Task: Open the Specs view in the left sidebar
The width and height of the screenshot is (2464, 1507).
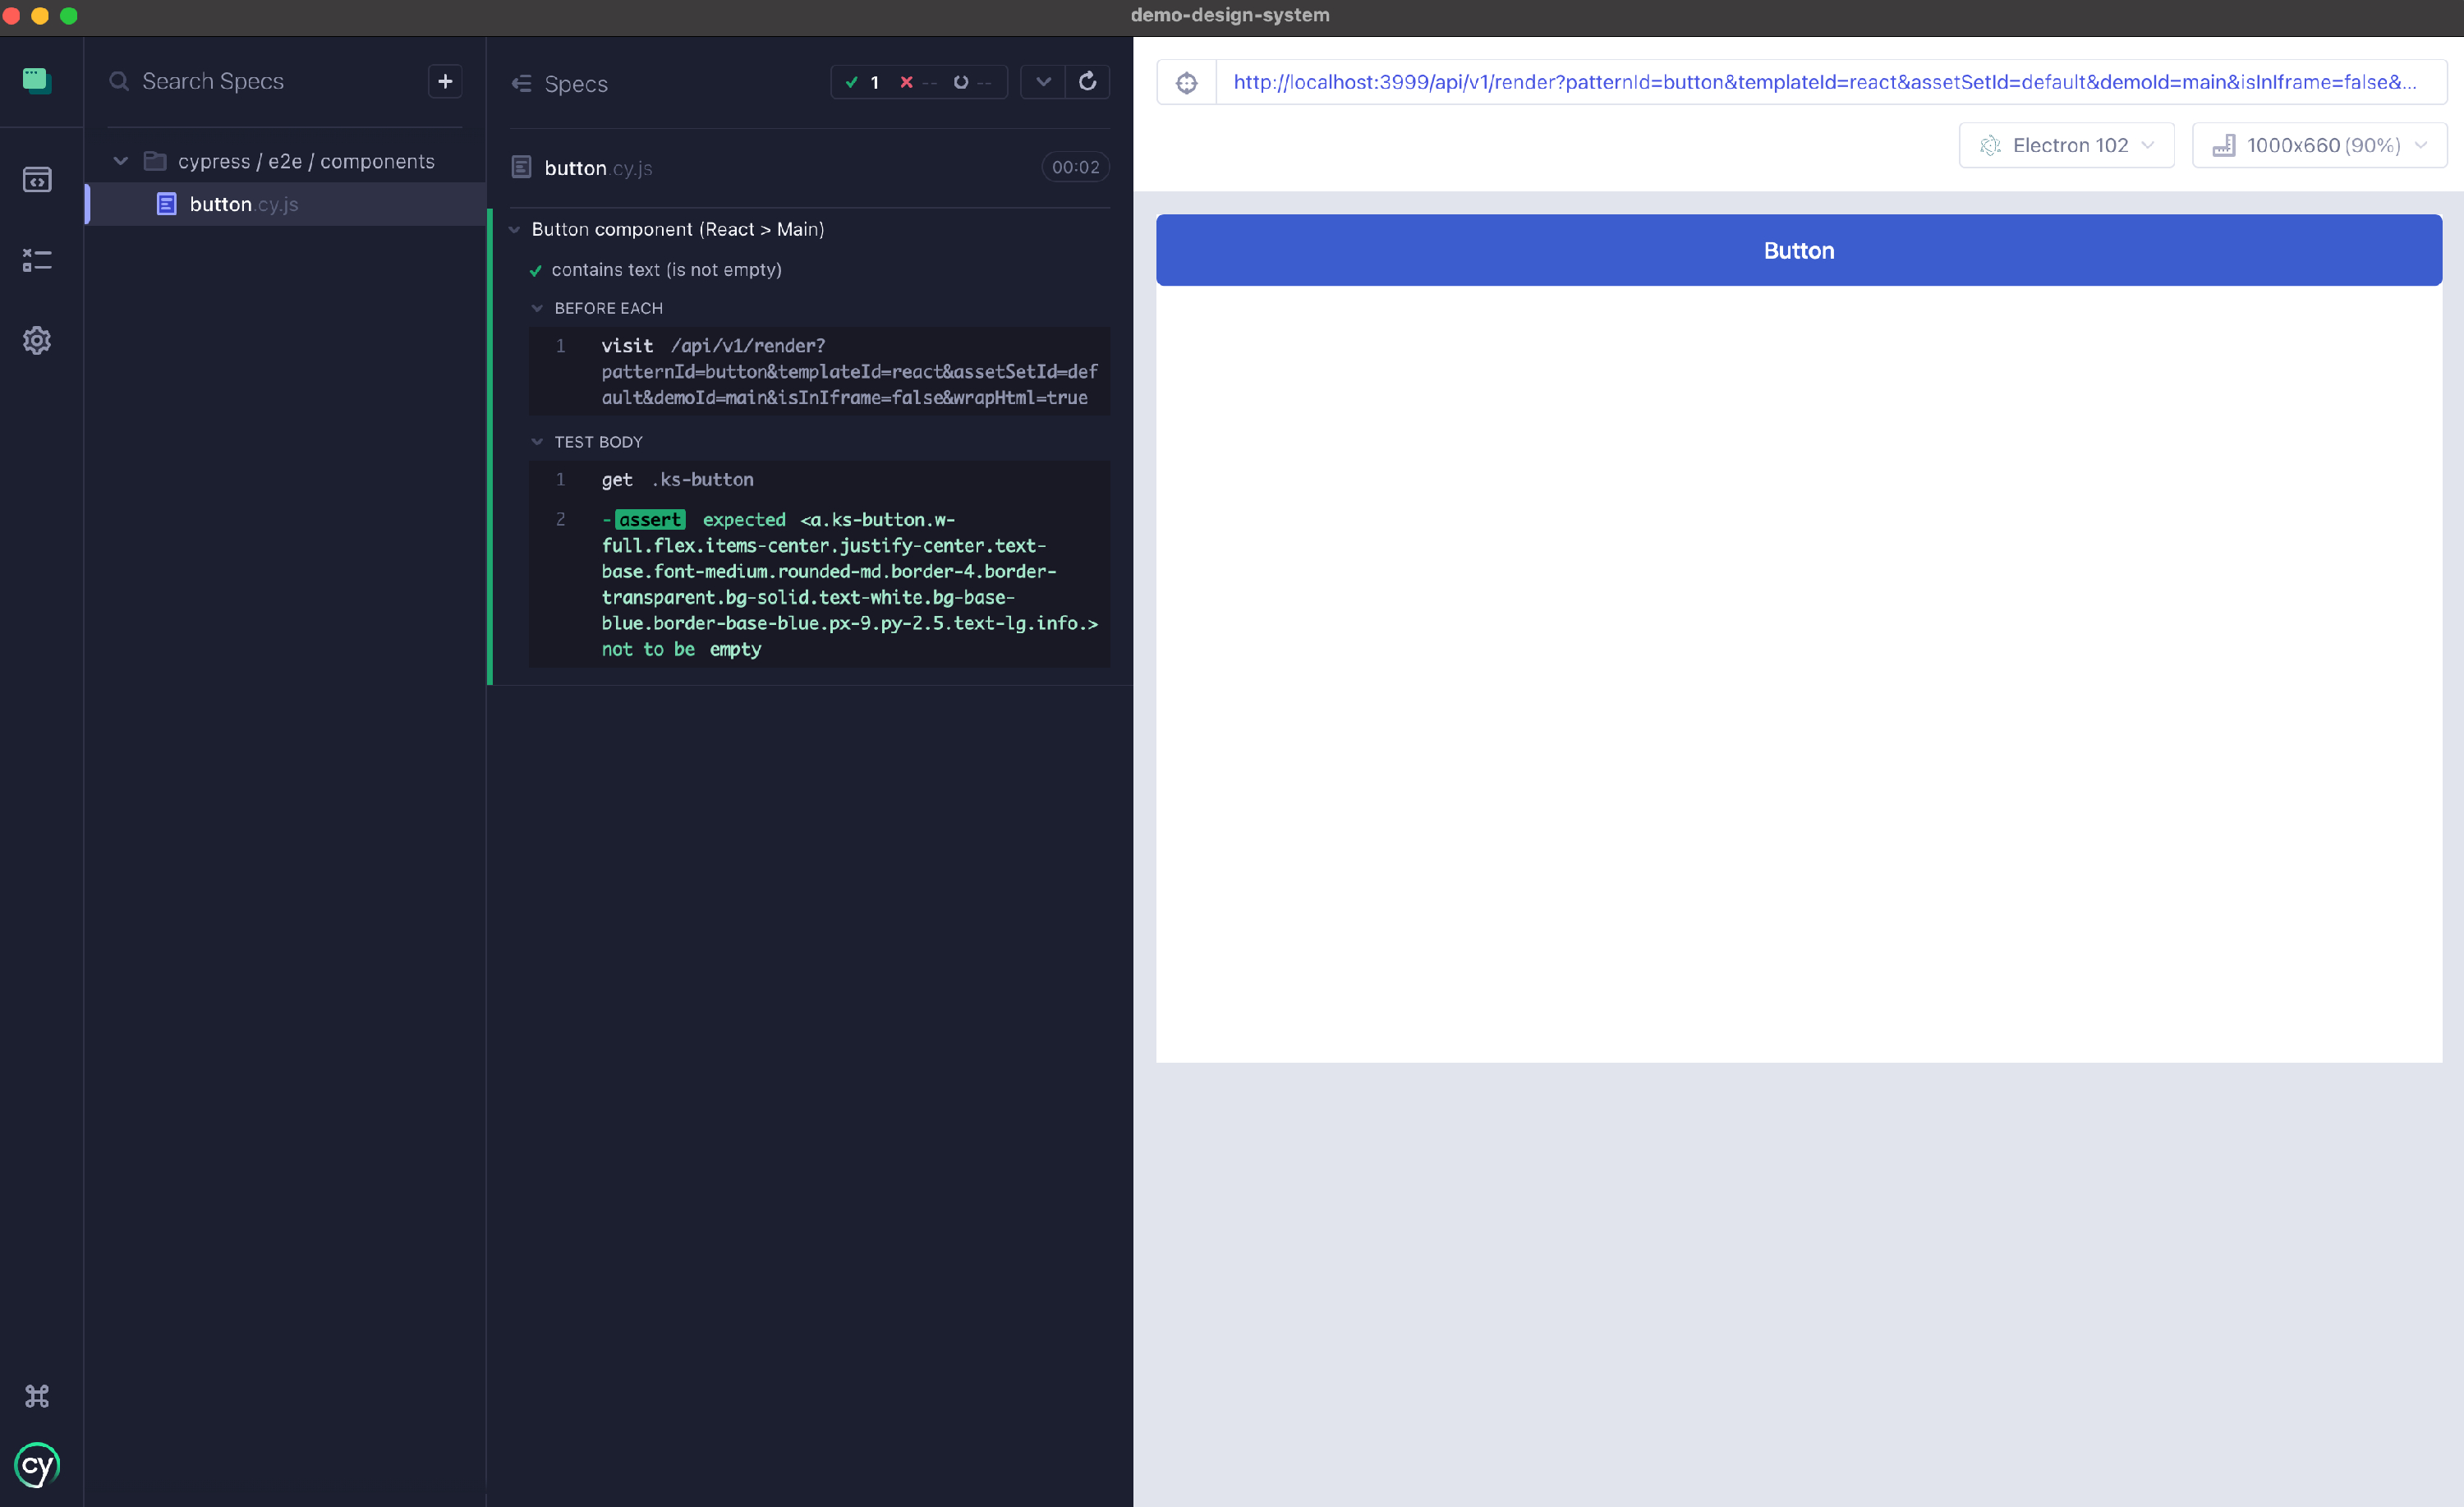Action: pos(37,180)
